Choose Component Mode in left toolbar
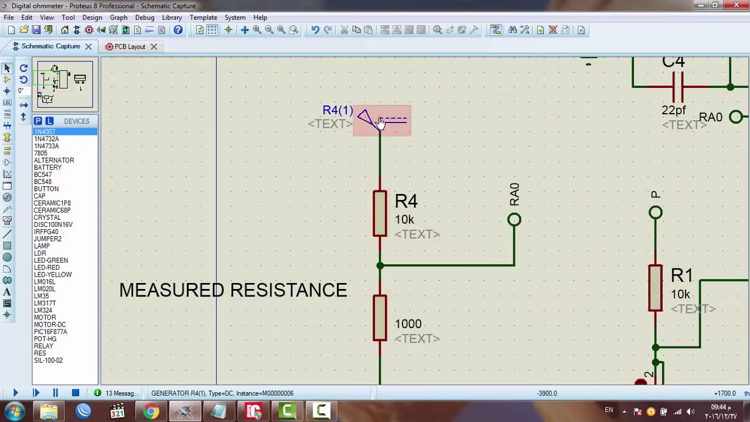The image size is (750, 422). pos(7,79)
